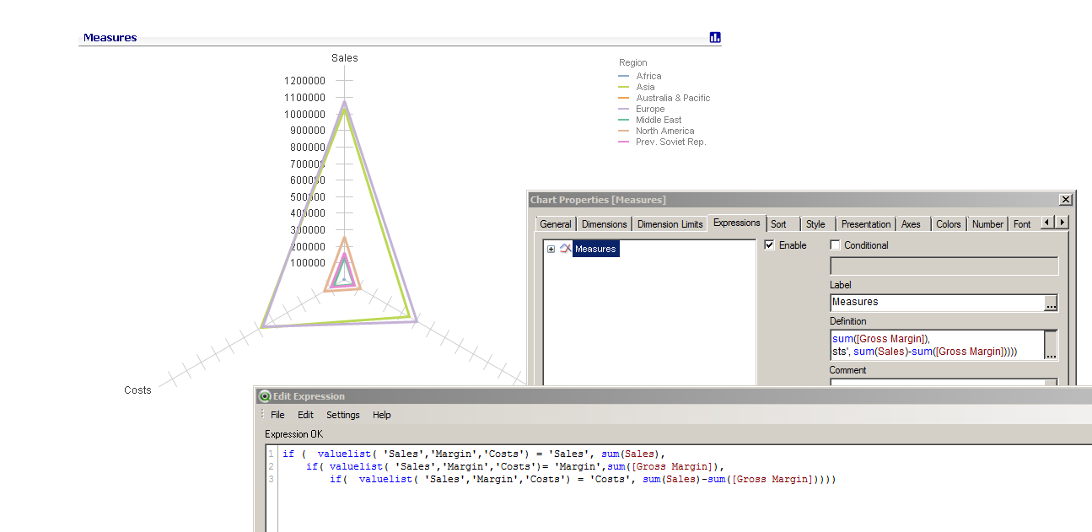
Task: Switch to the Dimensions tab
Action: pos(604,224)
